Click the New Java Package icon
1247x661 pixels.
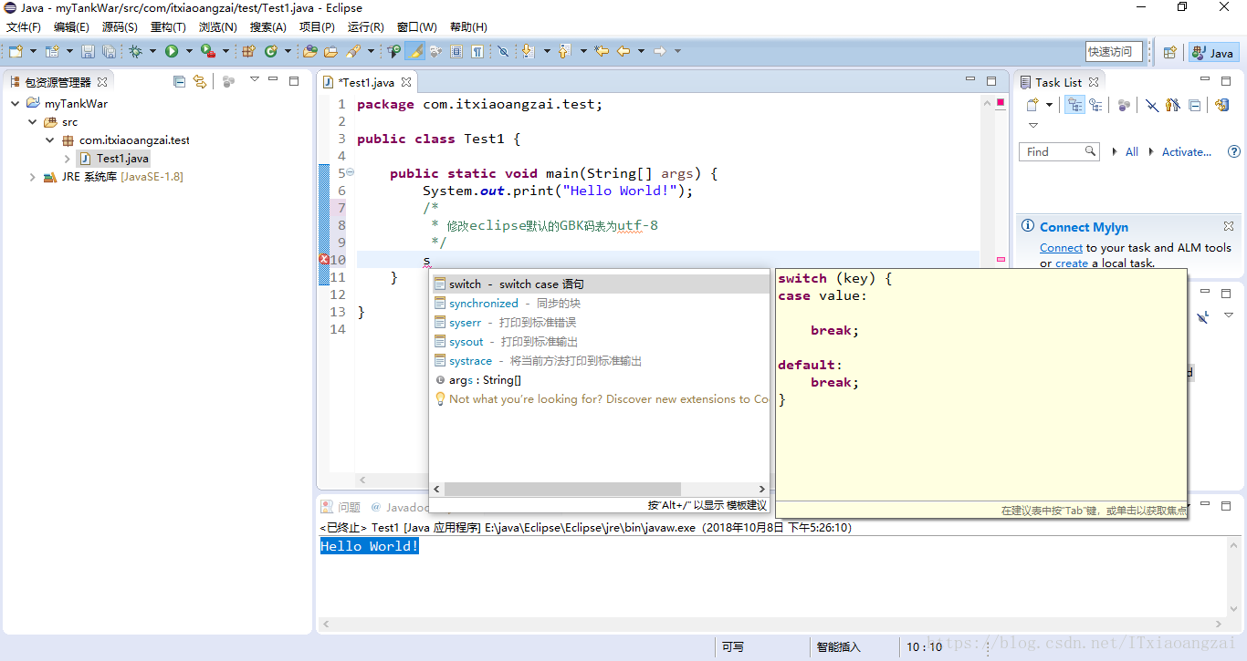click(248, 52)
